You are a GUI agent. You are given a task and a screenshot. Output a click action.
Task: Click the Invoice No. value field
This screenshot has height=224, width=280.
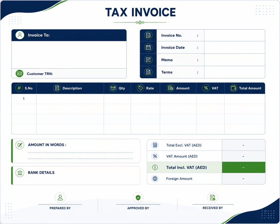coord(234,35)
